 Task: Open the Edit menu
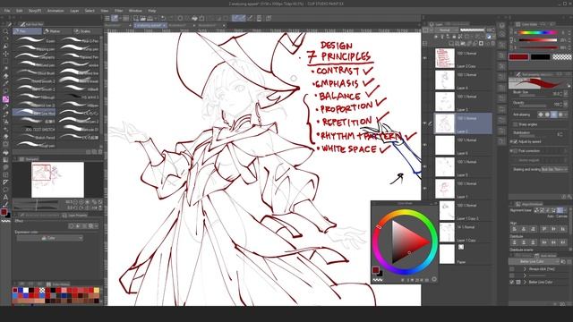pyautogui.click(x=20, y=11)
